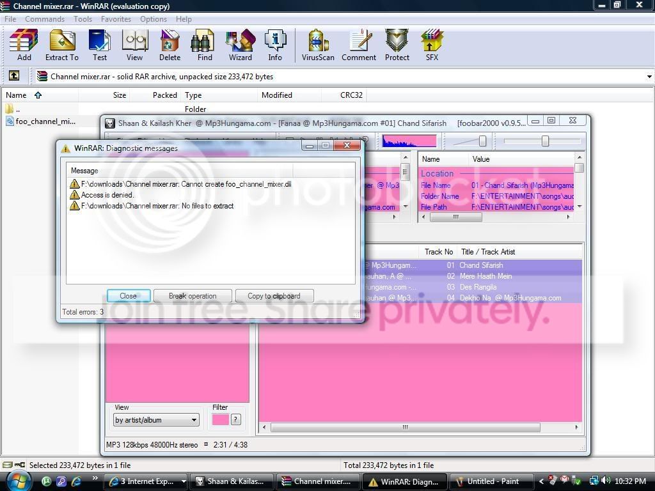The height and width of the screenshot is (491, 655).
Task: Click the Test archive icon
Action: tap(99, 45)
